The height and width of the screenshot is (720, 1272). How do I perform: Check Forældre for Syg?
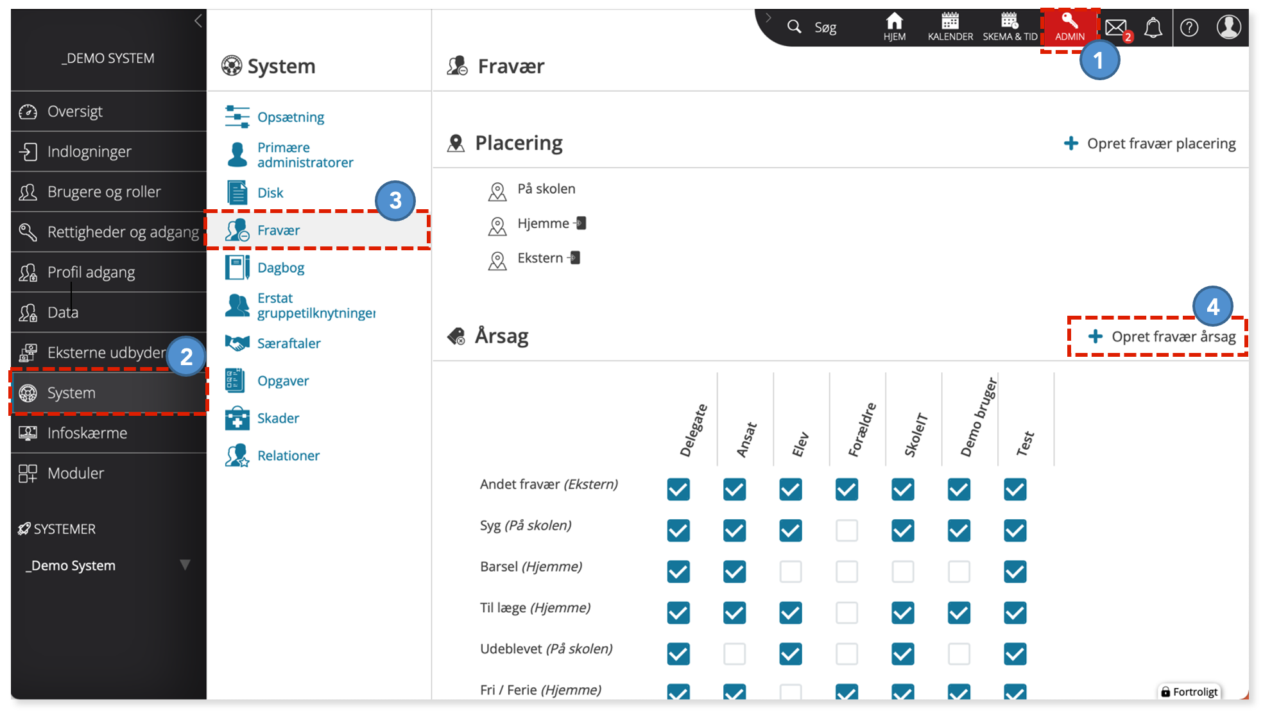click(847, 531)
